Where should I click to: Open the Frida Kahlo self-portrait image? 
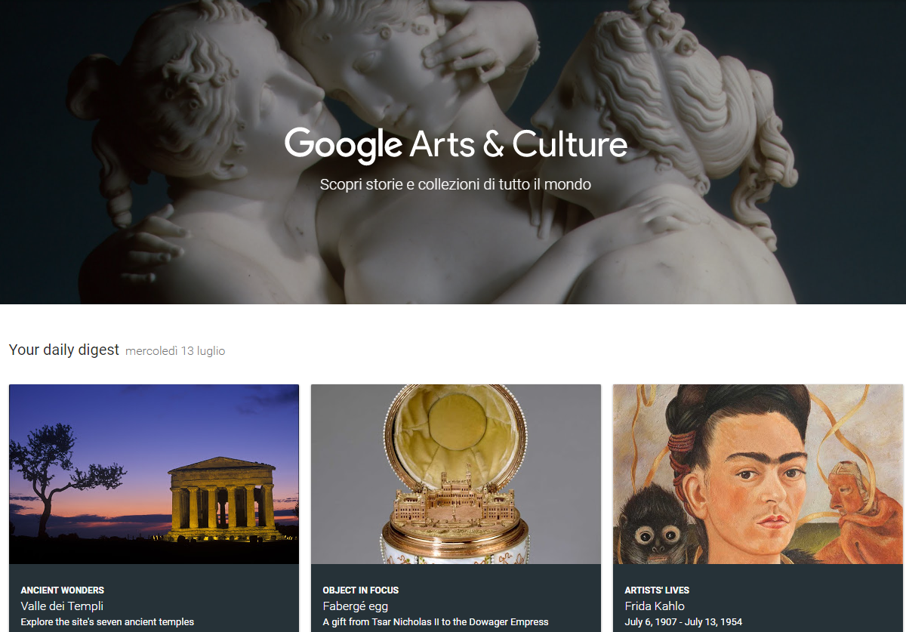[x=758, y=474]
